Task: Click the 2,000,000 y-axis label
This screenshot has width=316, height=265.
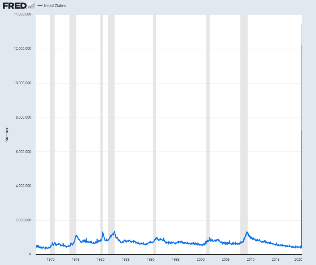Action: coord(24,220)
